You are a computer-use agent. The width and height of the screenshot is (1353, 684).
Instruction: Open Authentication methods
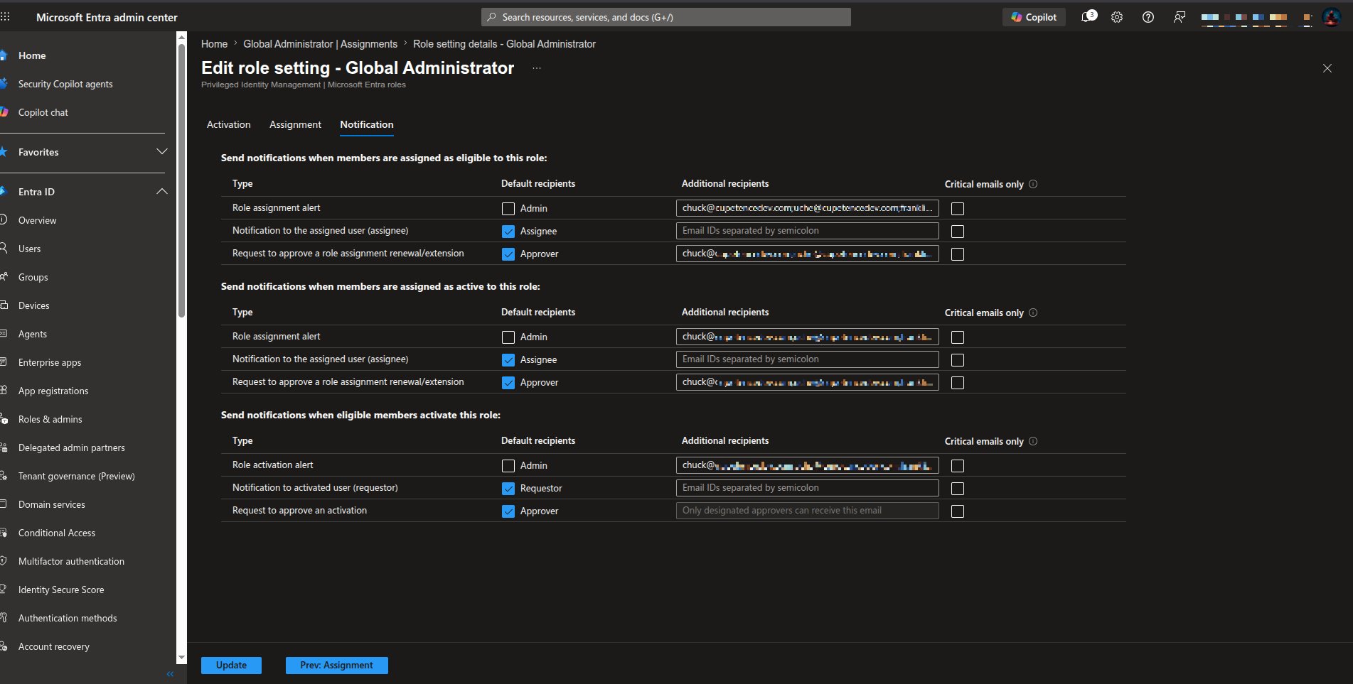click(x=68, y=618)
